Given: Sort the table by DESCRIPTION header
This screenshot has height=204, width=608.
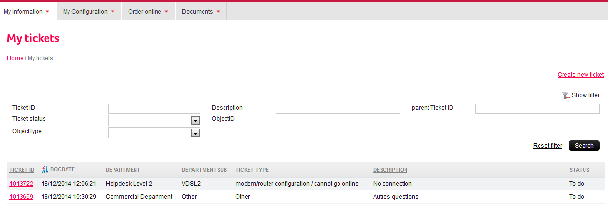Looking at the screenshot, I should [390, 170].
